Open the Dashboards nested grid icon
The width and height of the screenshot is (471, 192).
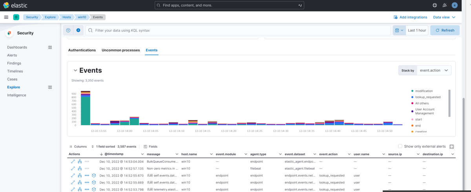pyautogui.click(x=50, y=47)
